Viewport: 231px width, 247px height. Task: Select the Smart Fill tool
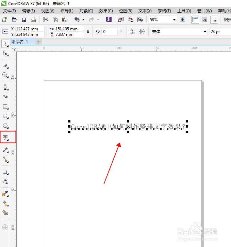5,213
